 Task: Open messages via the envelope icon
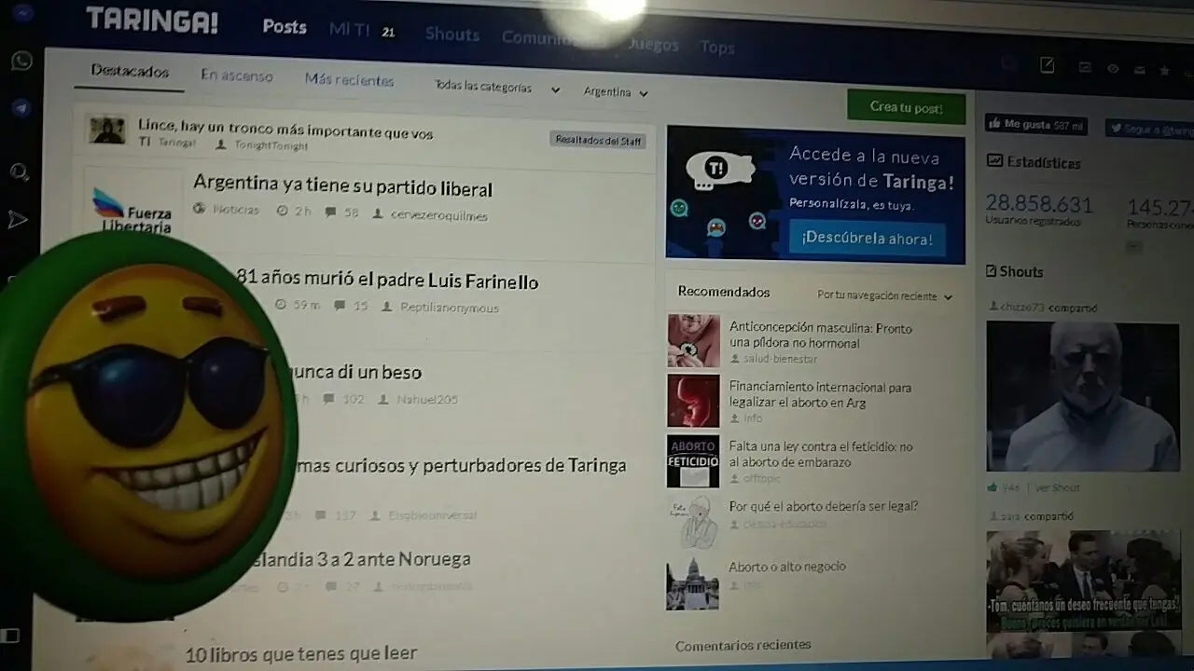click(x=1139, y=70)
